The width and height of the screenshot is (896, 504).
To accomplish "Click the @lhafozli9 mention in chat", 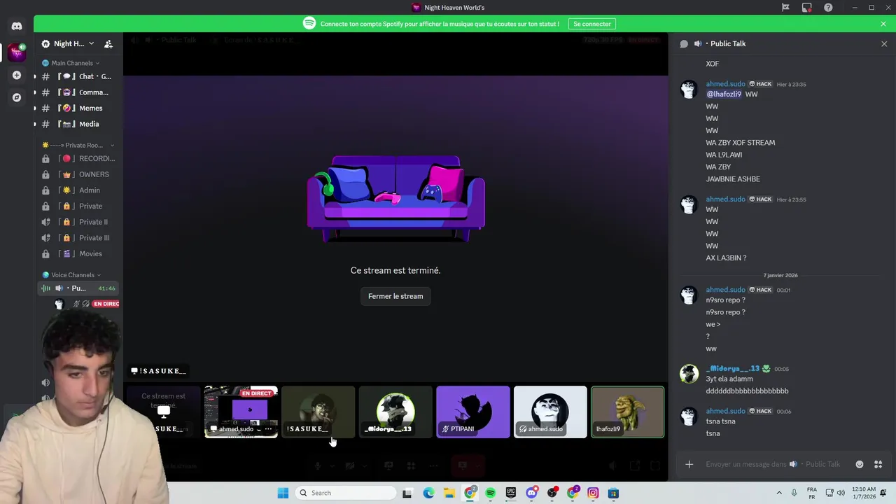I will [x=724, y=94].
